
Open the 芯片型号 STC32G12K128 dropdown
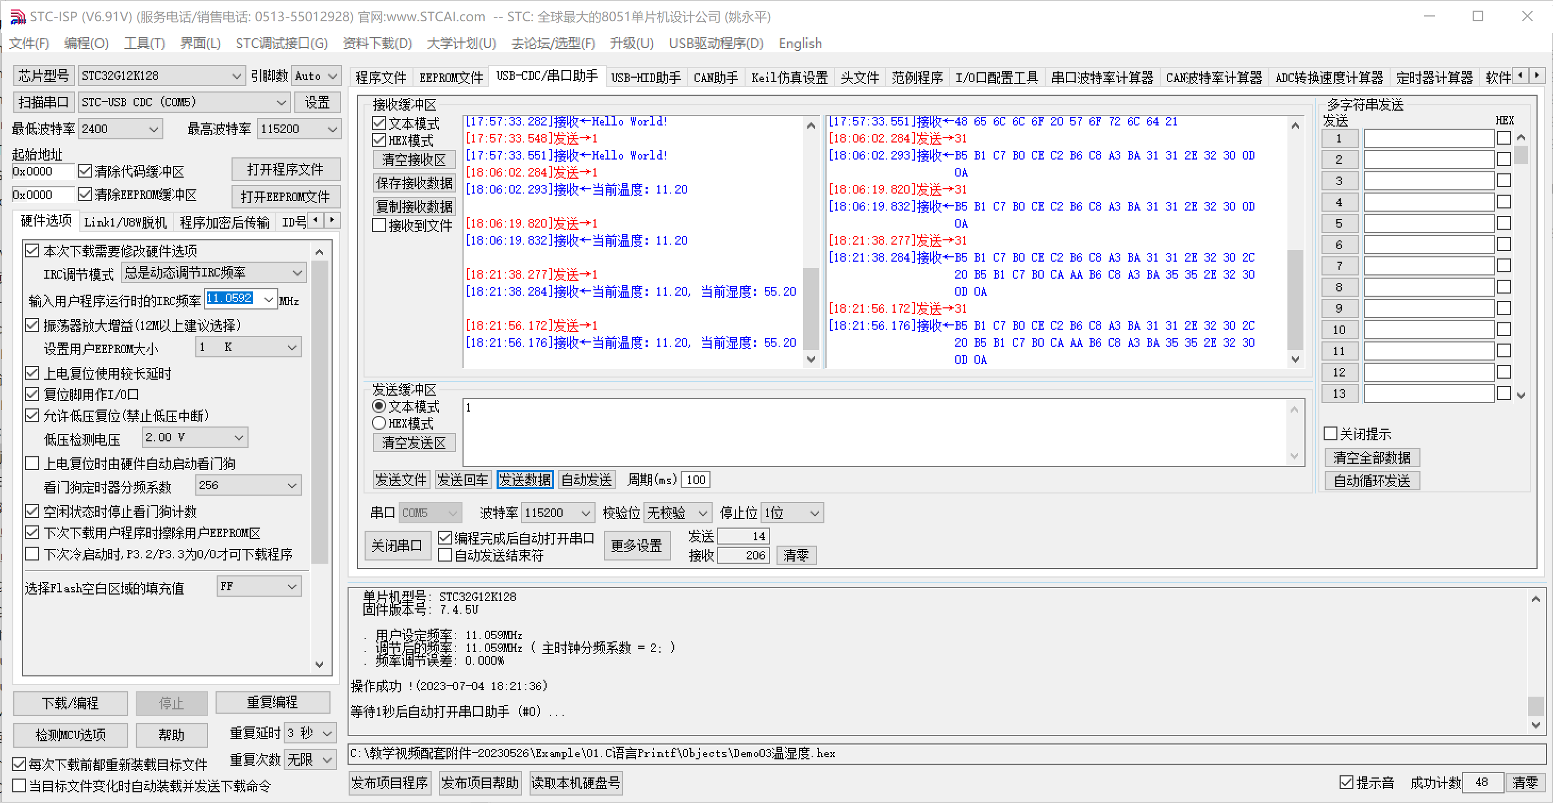coord(162,76)
